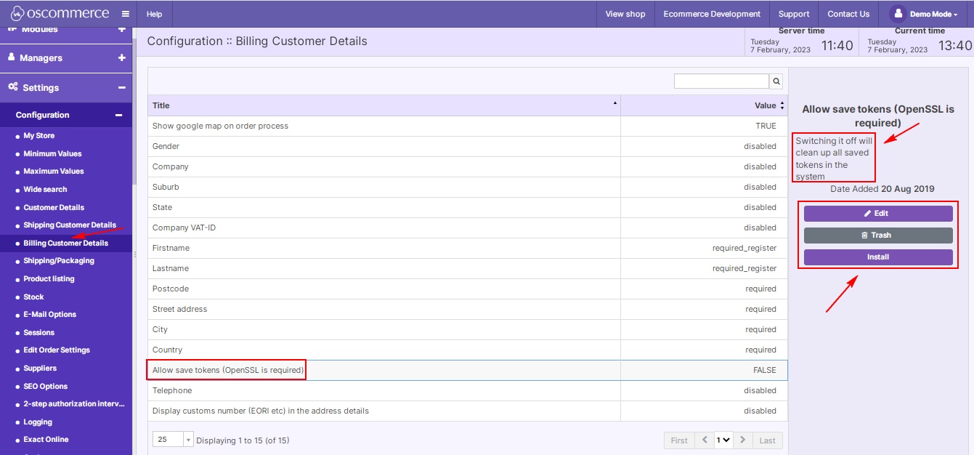The width and height of the screenshot is (974, 455).
Task: Click the search magnifier icon above table
Action: 776,81
